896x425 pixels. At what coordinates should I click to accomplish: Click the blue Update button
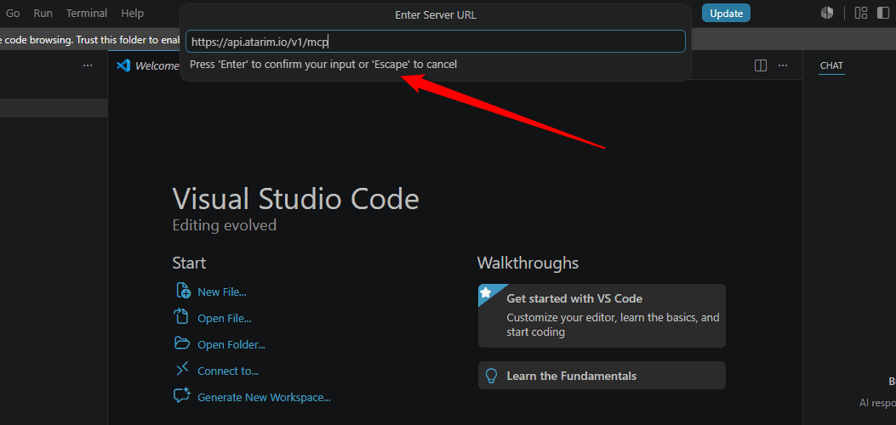click(x=726, y=13)
